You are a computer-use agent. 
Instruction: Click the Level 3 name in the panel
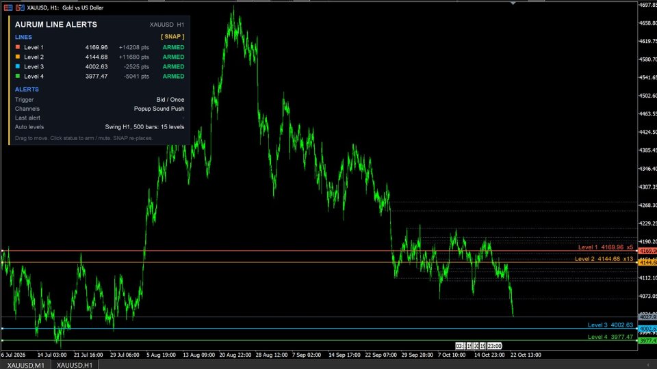pos(34,66)
